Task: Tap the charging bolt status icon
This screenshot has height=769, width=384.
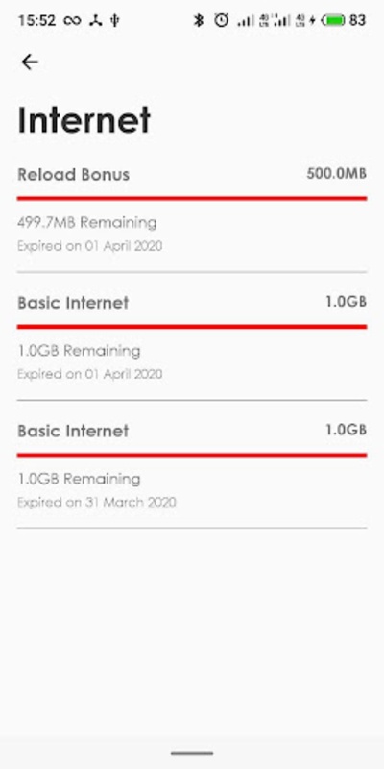Action: (x=313, y=20)
